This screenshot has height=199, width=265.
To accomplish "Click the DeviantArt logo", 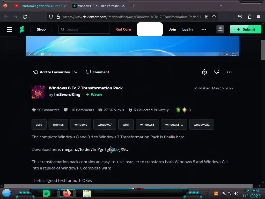I will (22, 29).
